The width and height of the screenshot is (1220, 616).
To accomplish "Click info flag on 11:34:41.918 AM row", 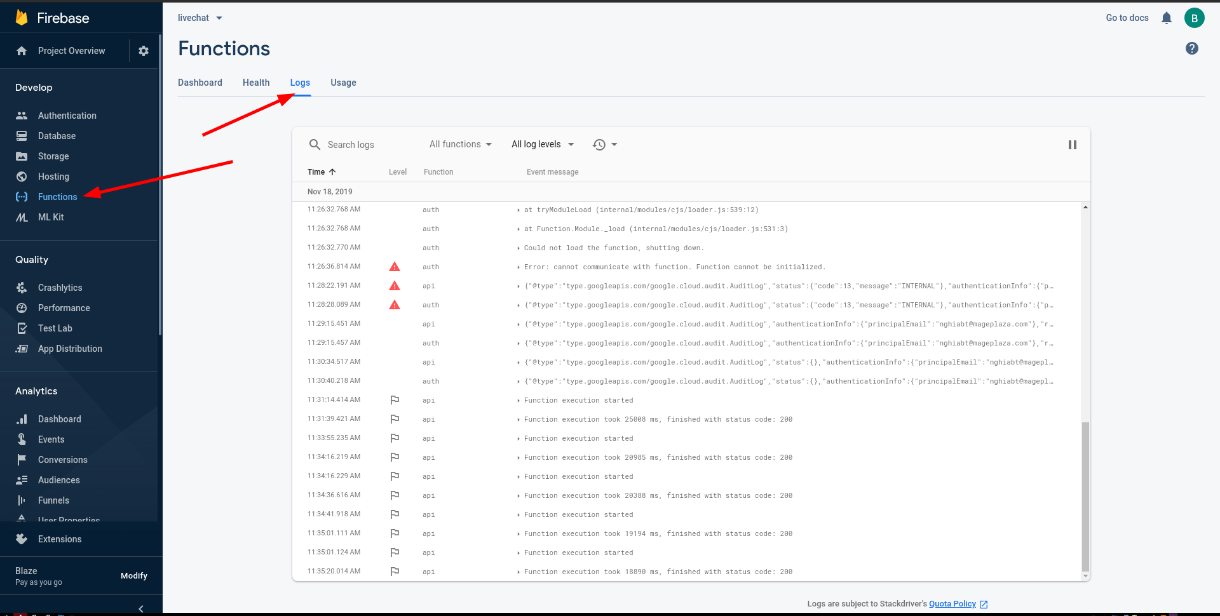I will 395,514.
